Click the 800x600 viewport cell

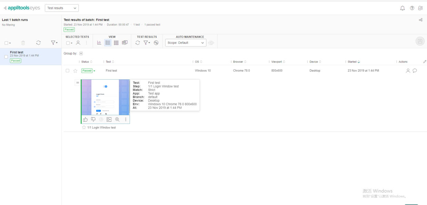(x=277, y=71)
